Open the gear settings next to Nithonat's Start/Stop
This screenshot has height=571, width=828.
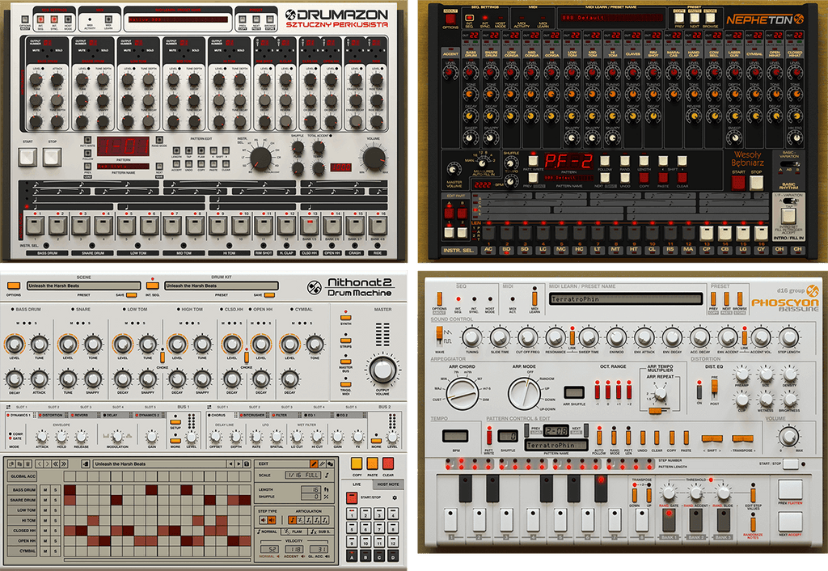[x=394, y=497]
